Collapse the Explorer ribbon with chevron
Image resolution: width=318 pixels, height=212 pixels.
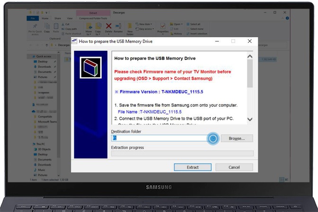283,18
